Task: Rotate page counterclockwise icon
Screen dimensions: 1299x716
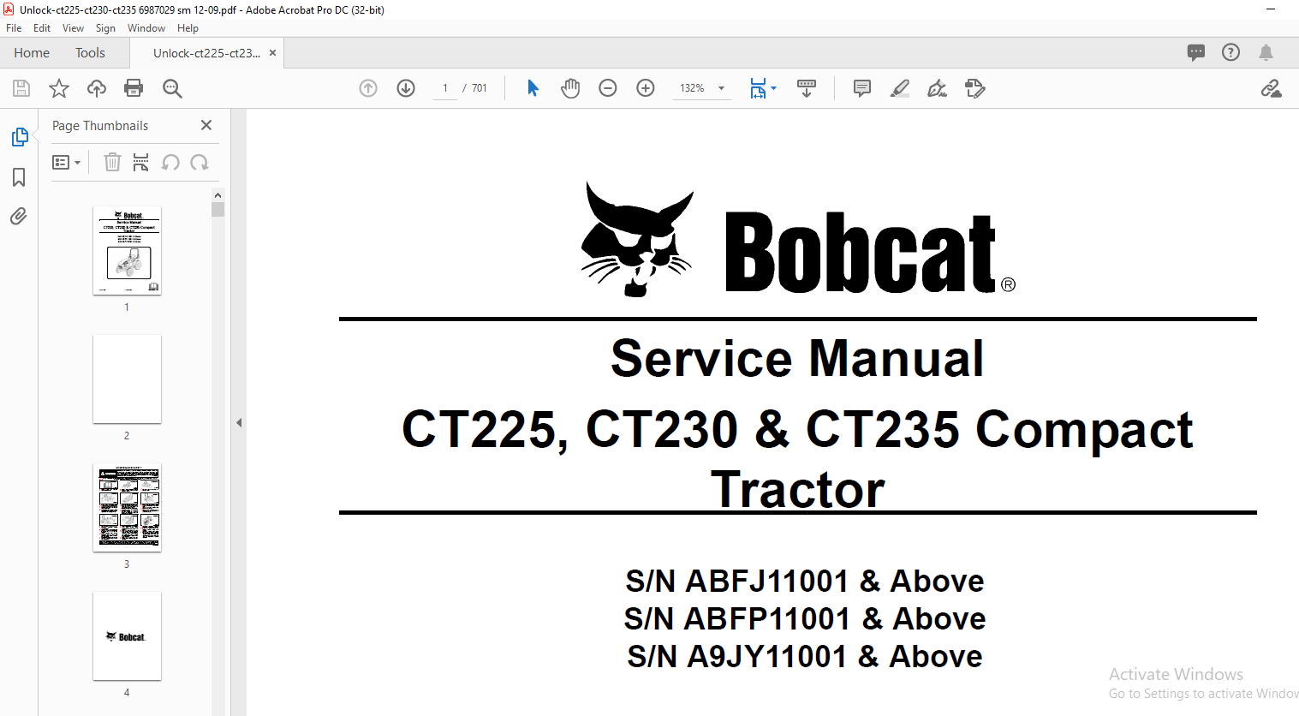Action: point(170,162)
